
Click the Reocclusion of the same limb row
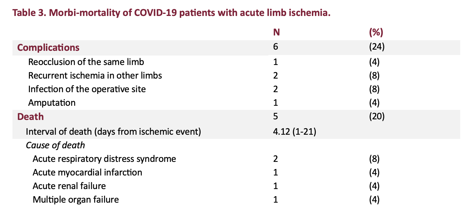point(86,62)
